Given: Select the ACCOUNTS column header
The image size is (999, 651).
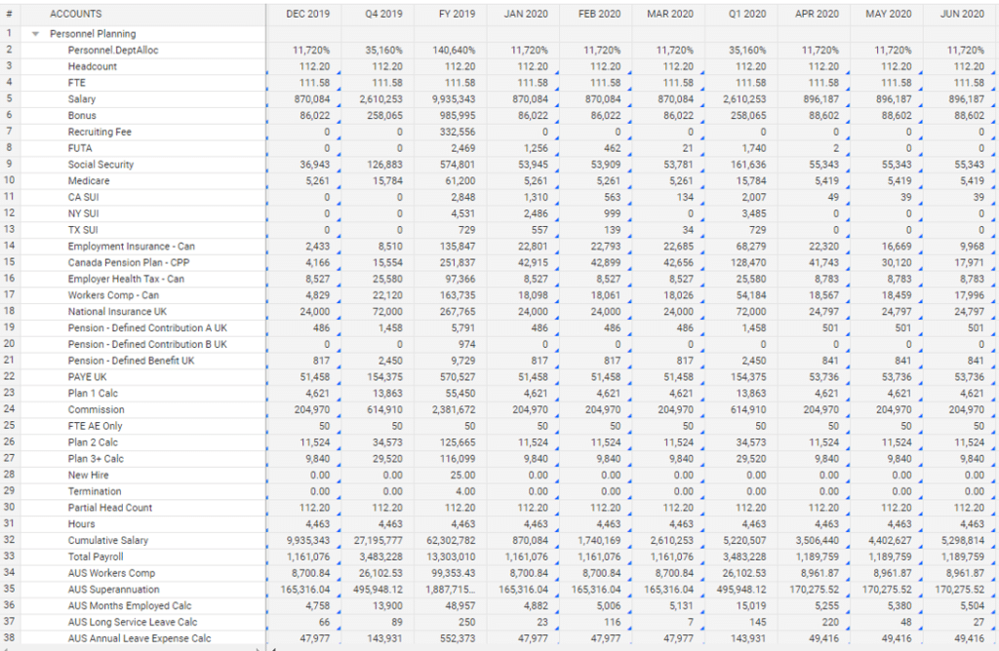Looking at the screenshot, I should pyautogui.click(x=75, y=14).
